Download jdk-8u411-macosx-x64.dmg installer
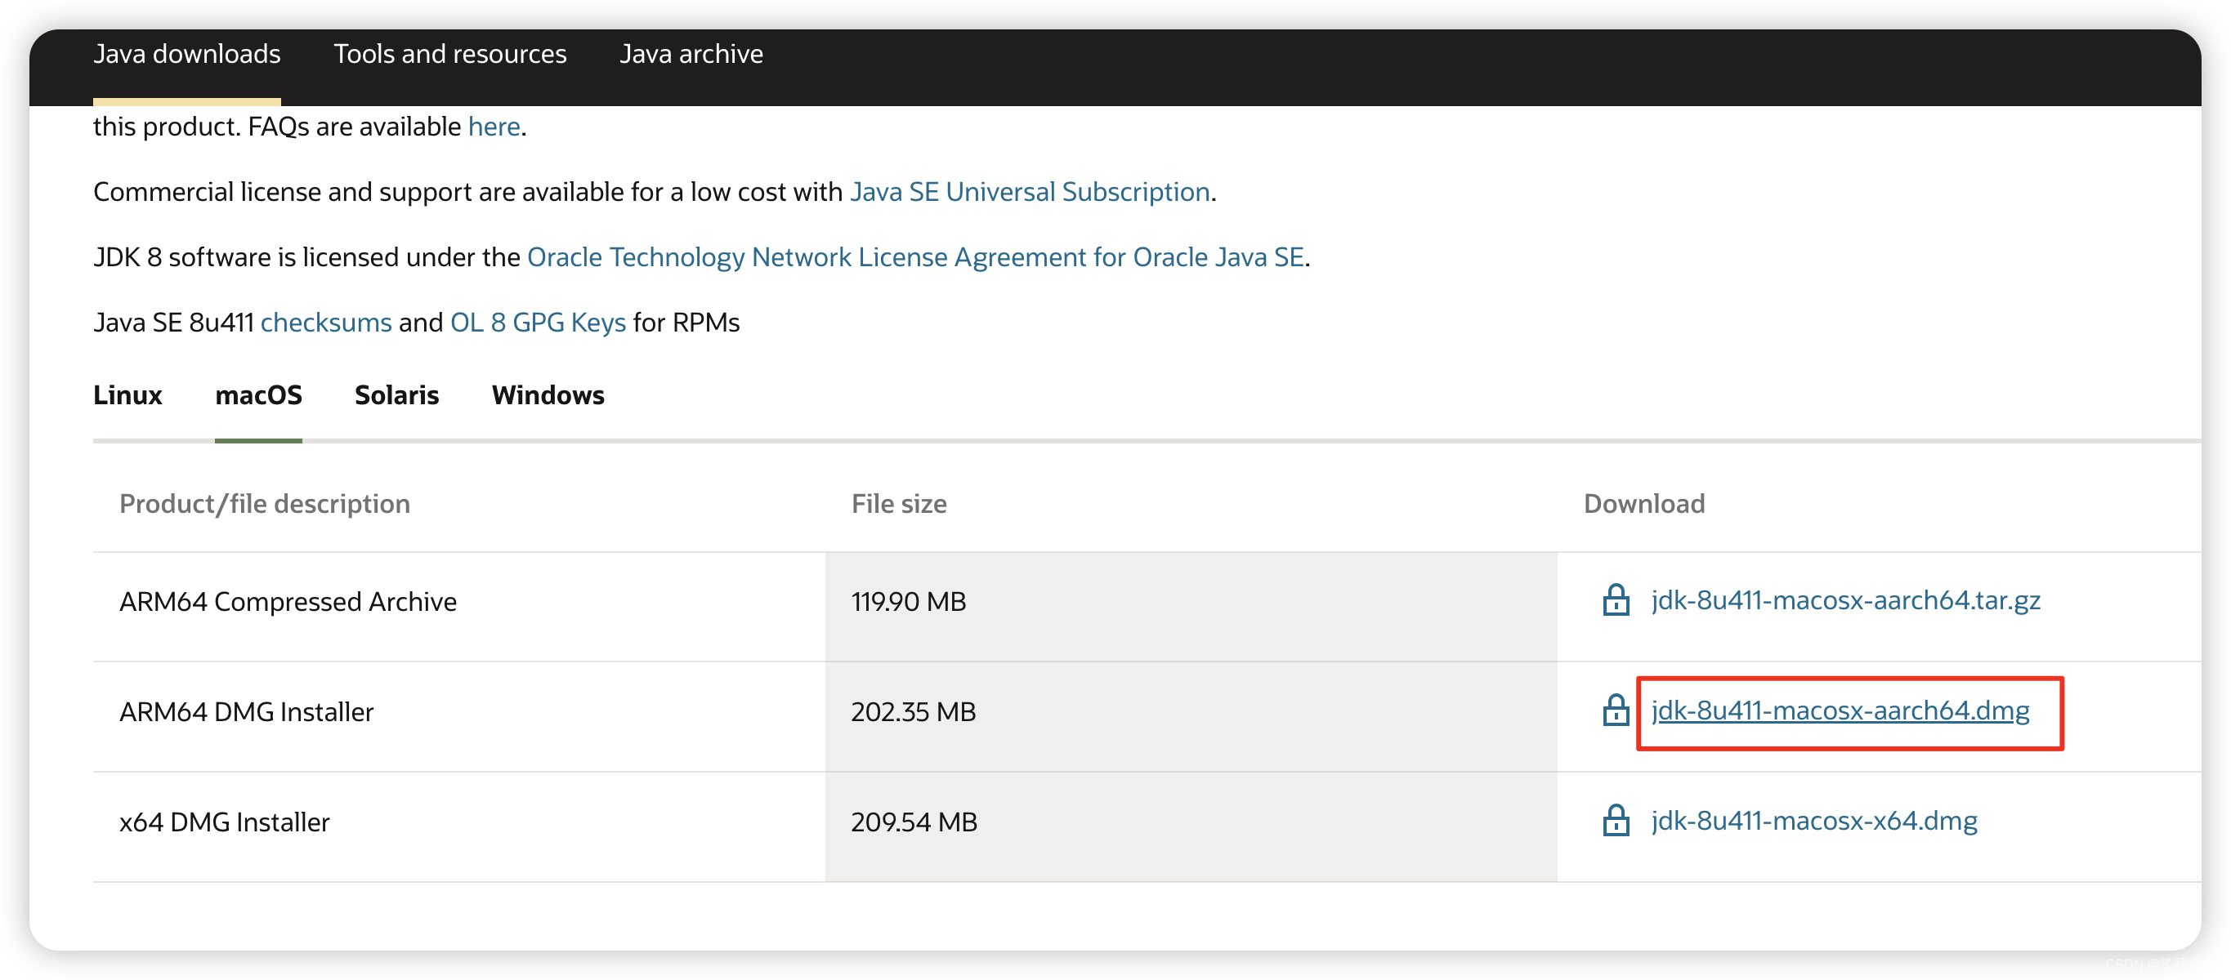This screenshot has width=2231, height=980. tap(1813, 821)
